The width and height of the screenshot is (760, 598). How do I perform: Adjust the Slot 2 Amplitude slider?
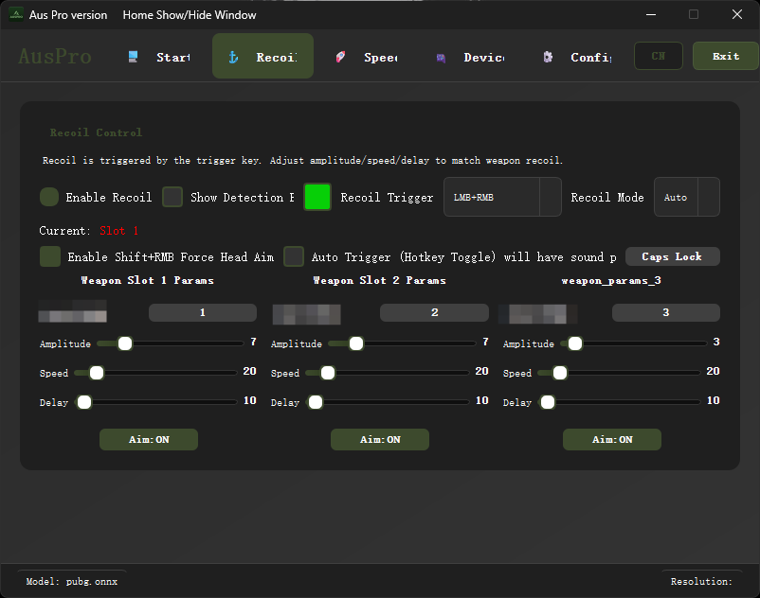[402, 343]
